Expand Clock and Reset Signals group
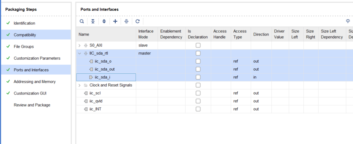The image size is (353, 144). pos(79,85)
